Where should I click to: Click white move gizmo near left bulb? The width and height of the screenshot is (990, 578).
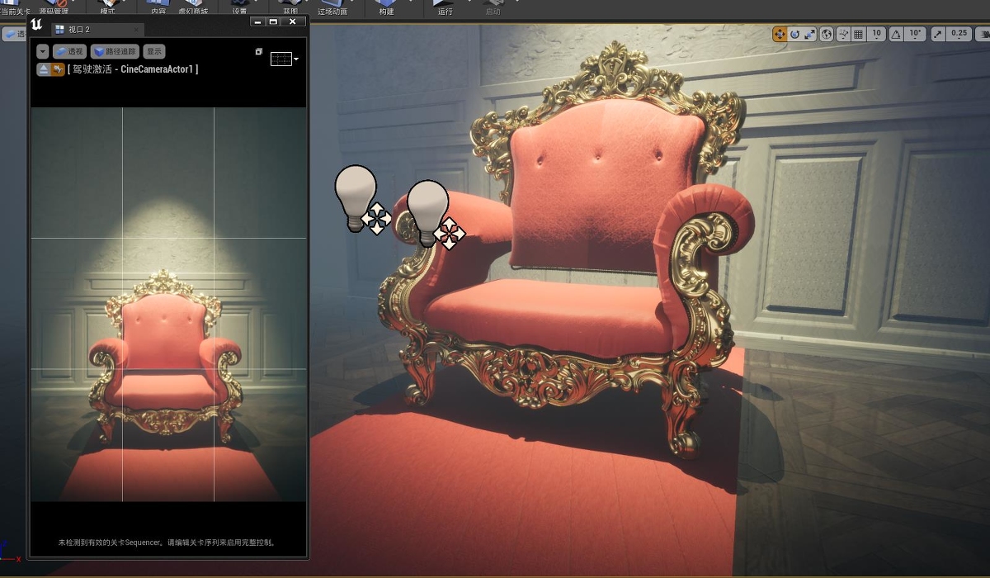pyautogui.click(x=376, y=219)
